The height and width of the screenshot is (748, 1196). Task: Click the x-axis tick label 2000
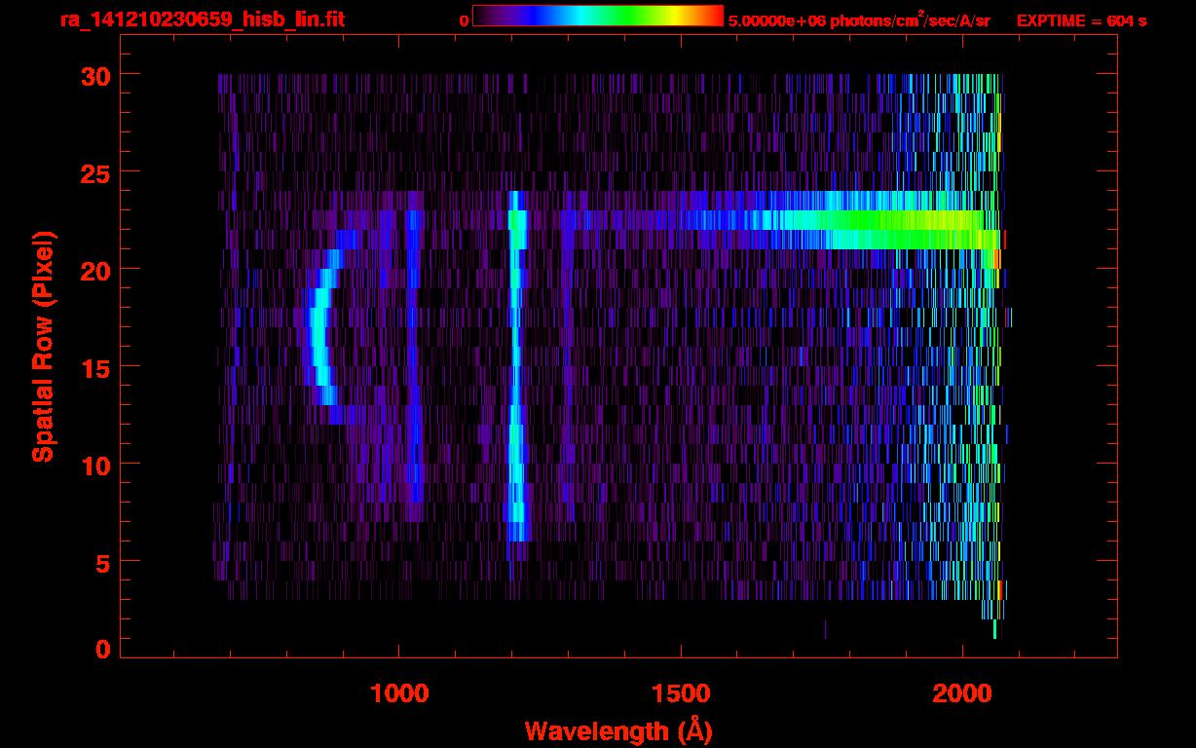click(962, 692)
